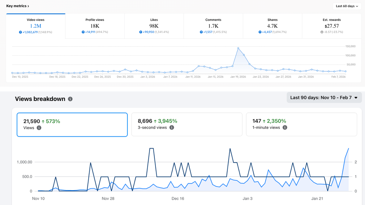The width and height of the screenshot is (365, 205).
Task: Expand Key metrics with the chevron
Action: [28, 6]
